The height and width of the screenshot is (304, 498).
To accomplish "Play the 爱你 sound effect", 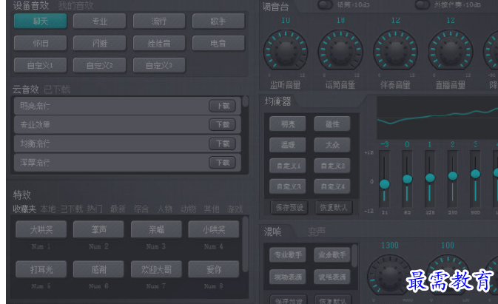I will pyautogui.click(x=214, y=269).
